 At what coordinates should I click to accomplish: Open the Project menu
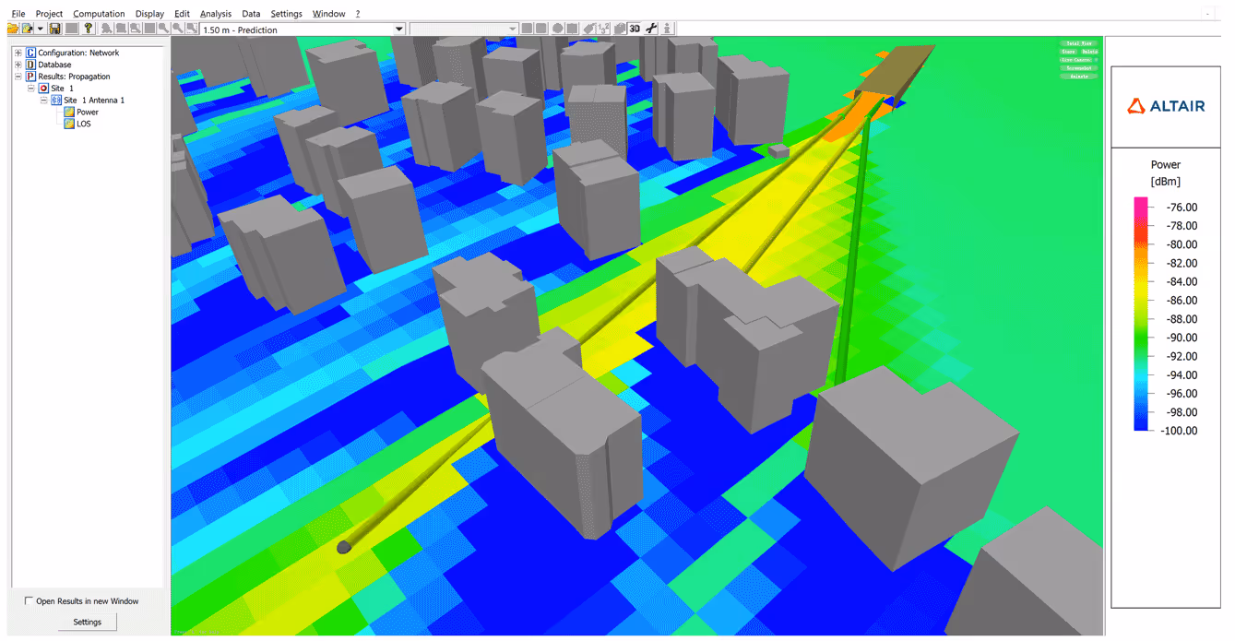[x=49, y=14]
